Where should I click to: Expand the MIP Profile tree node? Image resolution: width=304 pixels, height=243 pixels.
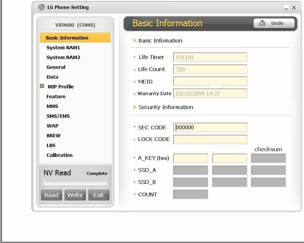pyautogui.click(x=42, y=86)
